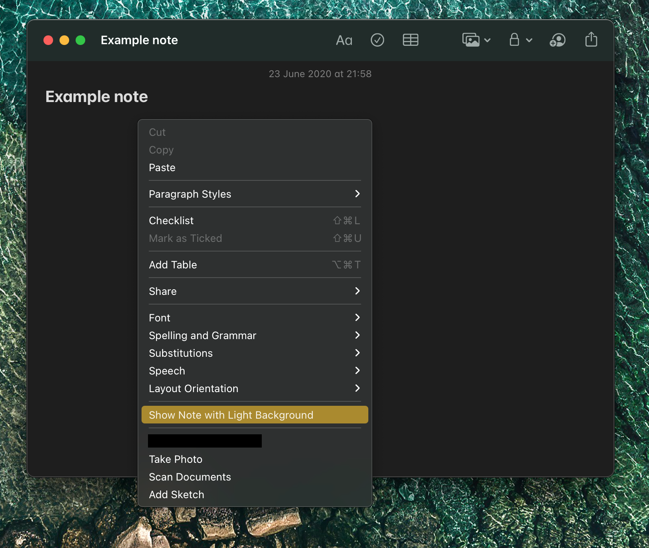
Task: Click the share icon in the toolbar
Action: 591,40
